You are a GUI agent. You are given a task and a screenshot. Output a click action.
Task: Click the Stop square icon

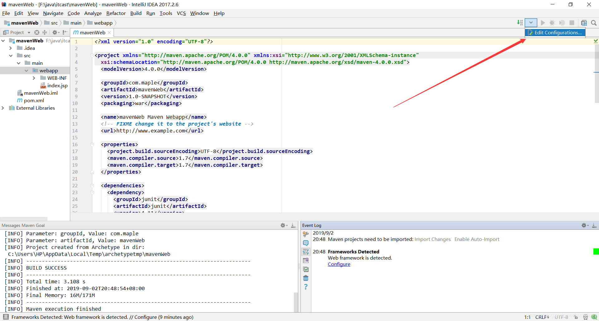(x=572, y=23)
